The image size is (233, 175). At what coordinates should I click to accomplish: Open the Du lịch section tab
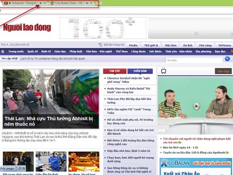(x=188, y=45)
